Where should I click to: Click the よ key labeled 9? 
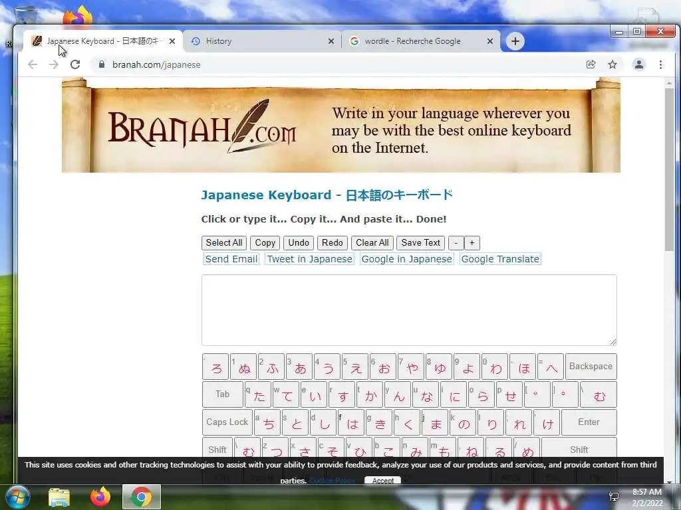coord(466,367)
